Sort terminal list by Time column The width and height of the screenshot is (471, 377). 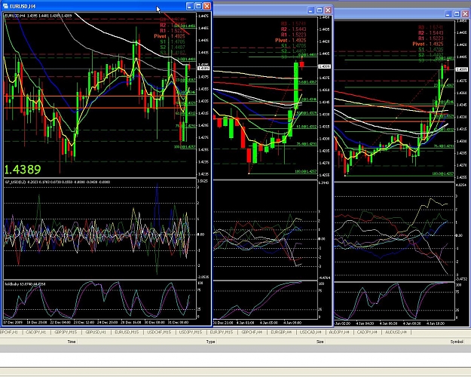click(x=72, y=342)
